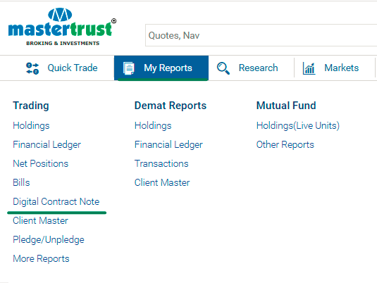Focus the Quotes, Nav search field
The image size is (377, 283).
pos(261,35)
